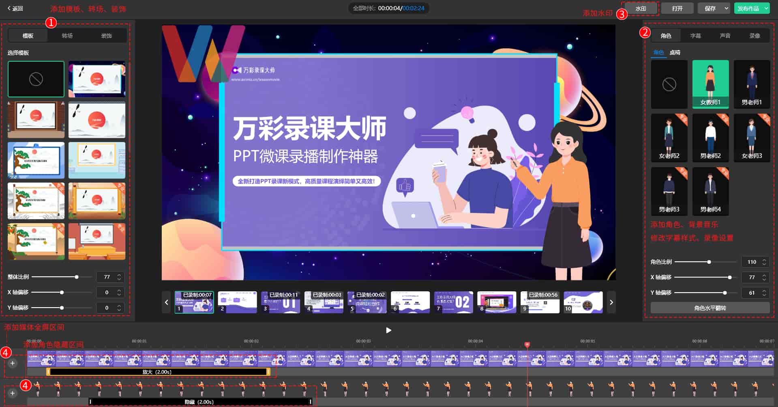Select slide thumbnail 10
Screen dimensions: 778x407
click(583, 302)
